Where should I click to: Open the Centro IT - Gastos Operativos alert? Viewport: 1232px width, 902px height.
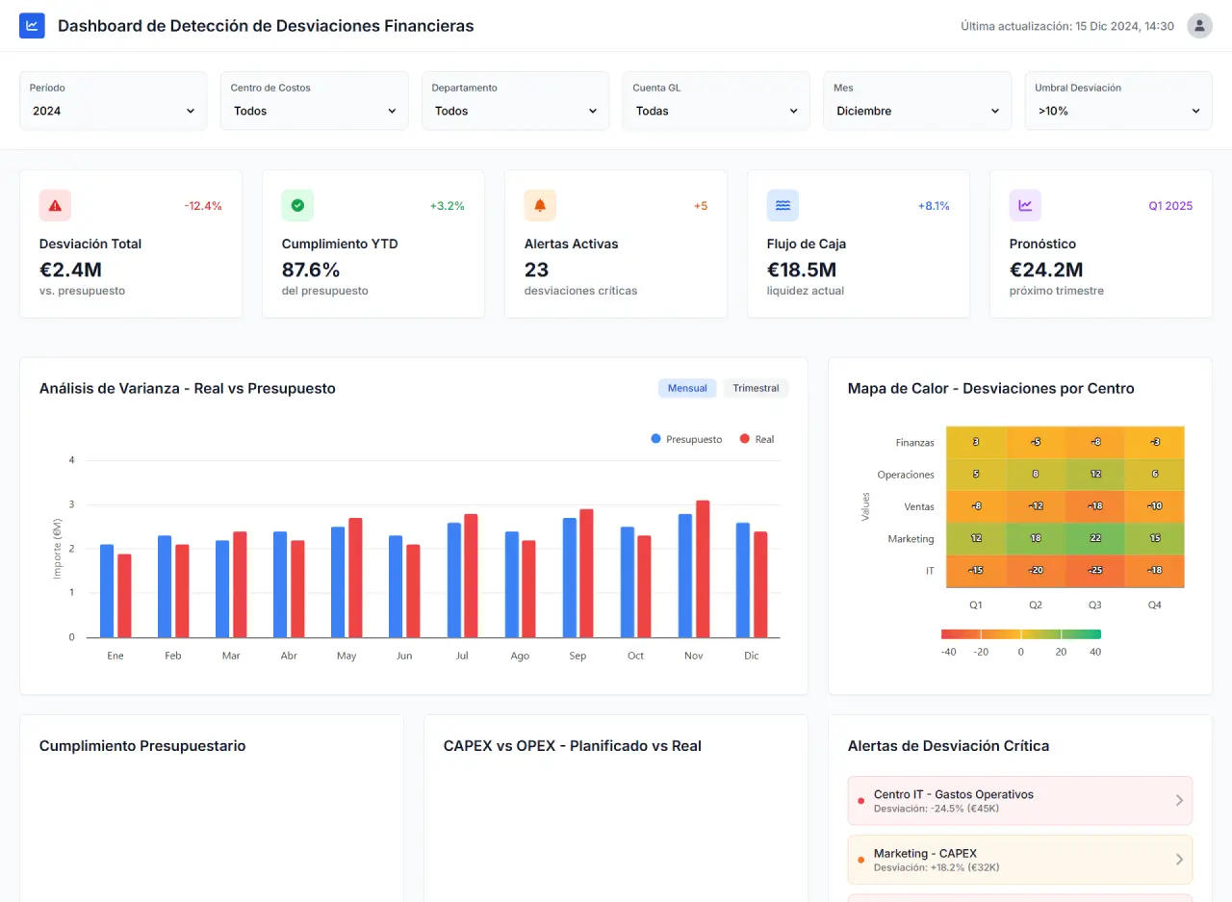click(x=1020, y=801)
